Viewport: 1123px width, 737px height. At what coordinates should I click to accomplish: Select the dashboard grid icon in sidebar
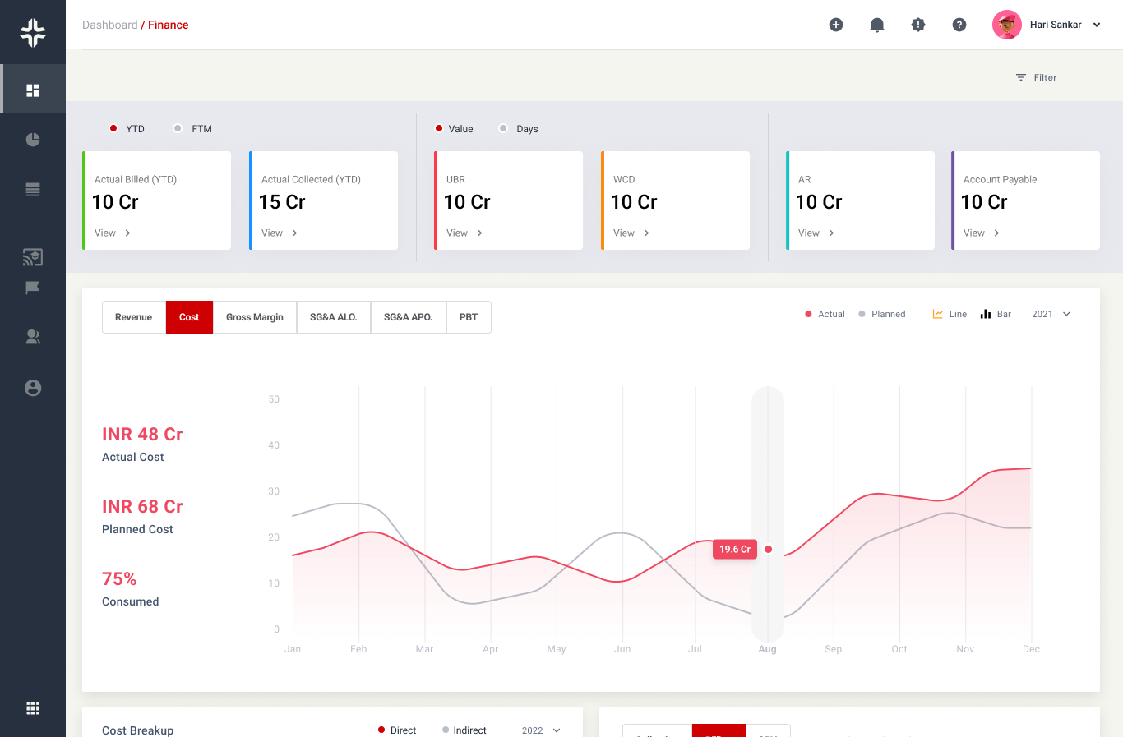[x=33, y=90]
